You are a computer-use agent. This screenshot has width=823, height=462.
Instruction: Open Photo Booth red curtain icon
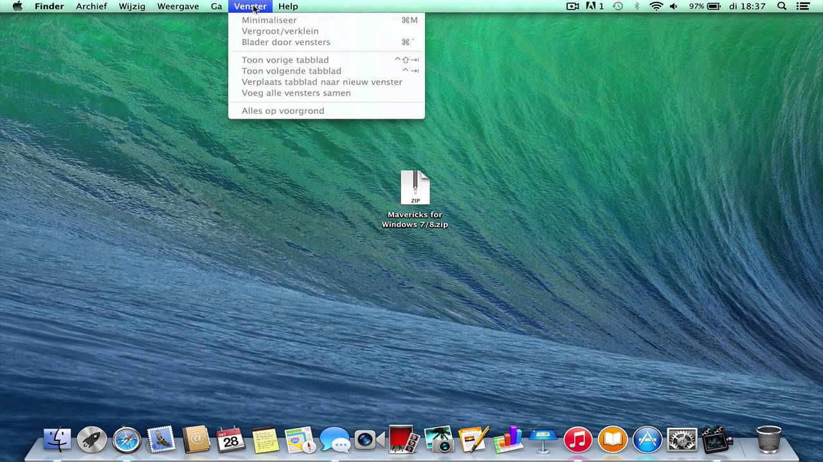(404, 440)
